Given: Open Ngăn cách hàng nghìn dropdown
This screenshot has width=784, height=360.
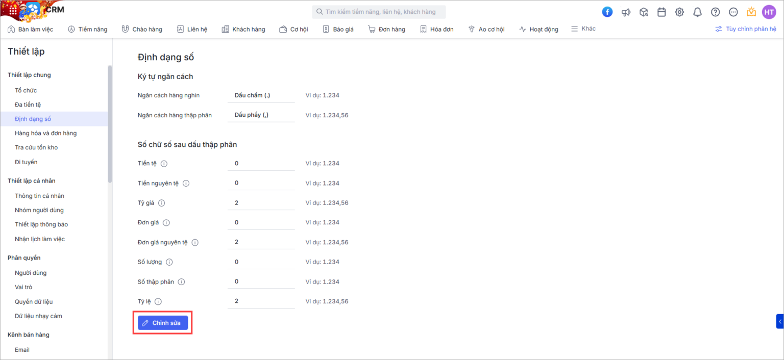Looking at the screenshot, I should pos(261,95).
